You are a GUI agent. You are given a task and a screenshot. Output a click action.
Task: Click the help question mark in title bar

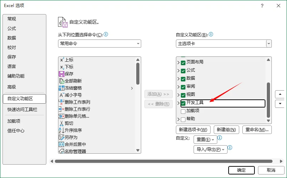pyautogui.click(x=262, y=6)
